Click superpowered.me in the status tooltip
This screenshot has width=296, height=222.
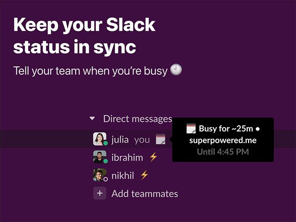pos(223,140)
